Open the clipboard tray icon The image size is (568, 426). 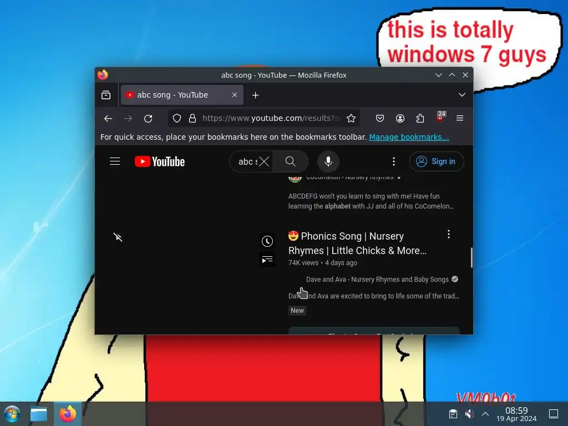tap(453, 414)
